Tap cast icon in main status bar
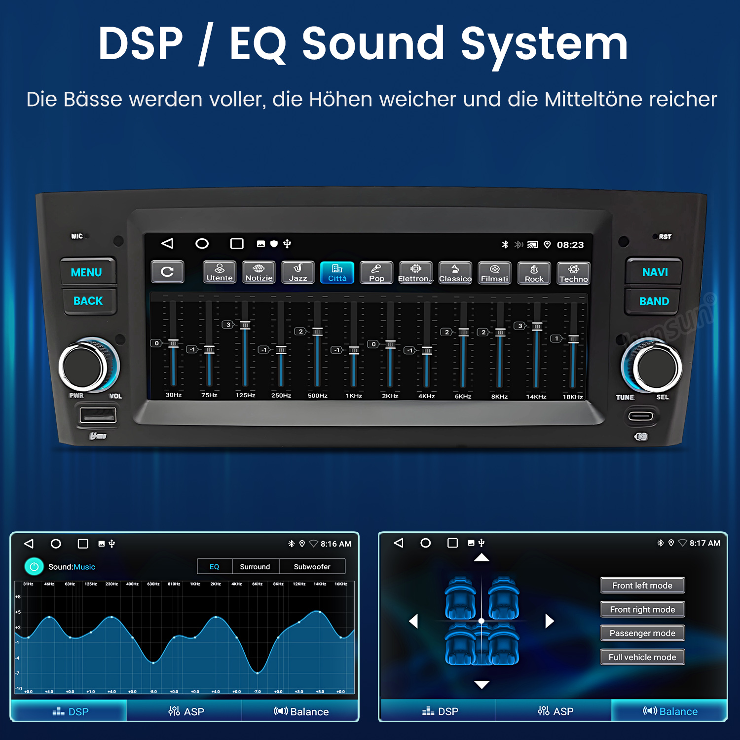 533,245
